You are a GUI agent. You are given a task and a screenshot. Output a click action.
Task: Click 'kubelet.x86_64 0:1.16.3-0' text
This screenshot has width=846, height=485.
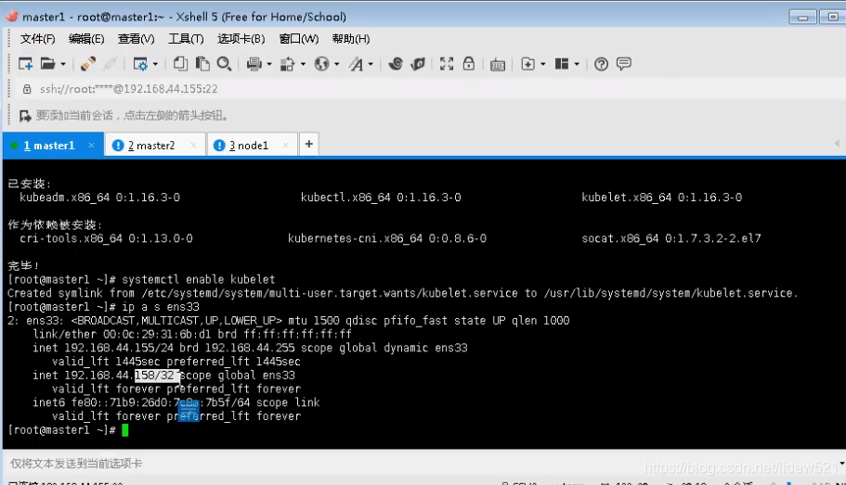pos(661,198)
